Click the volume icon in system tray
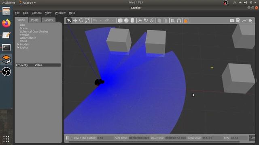The height and width of the screenshot is (145, 259). [245, 2]
